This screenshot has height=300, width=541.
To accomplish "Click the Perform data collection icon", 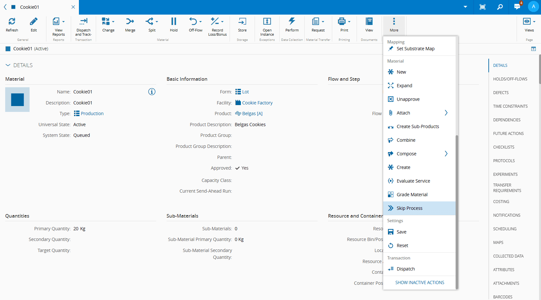I will 292,22.
